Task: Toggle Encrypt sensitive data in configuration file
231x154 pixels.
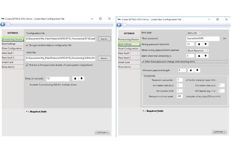Action: point(27,45)
